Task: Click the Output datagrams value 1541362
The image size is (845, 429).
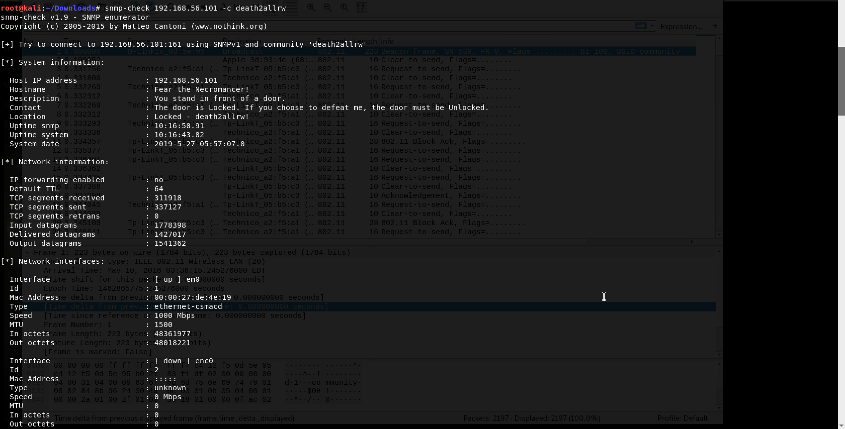Action: (170, 243)
